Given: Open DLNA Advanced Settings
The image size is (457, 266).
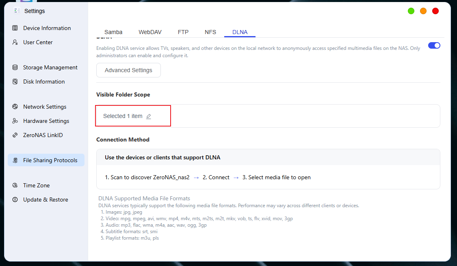Looking at the screenshot, I should coord(128,70).
